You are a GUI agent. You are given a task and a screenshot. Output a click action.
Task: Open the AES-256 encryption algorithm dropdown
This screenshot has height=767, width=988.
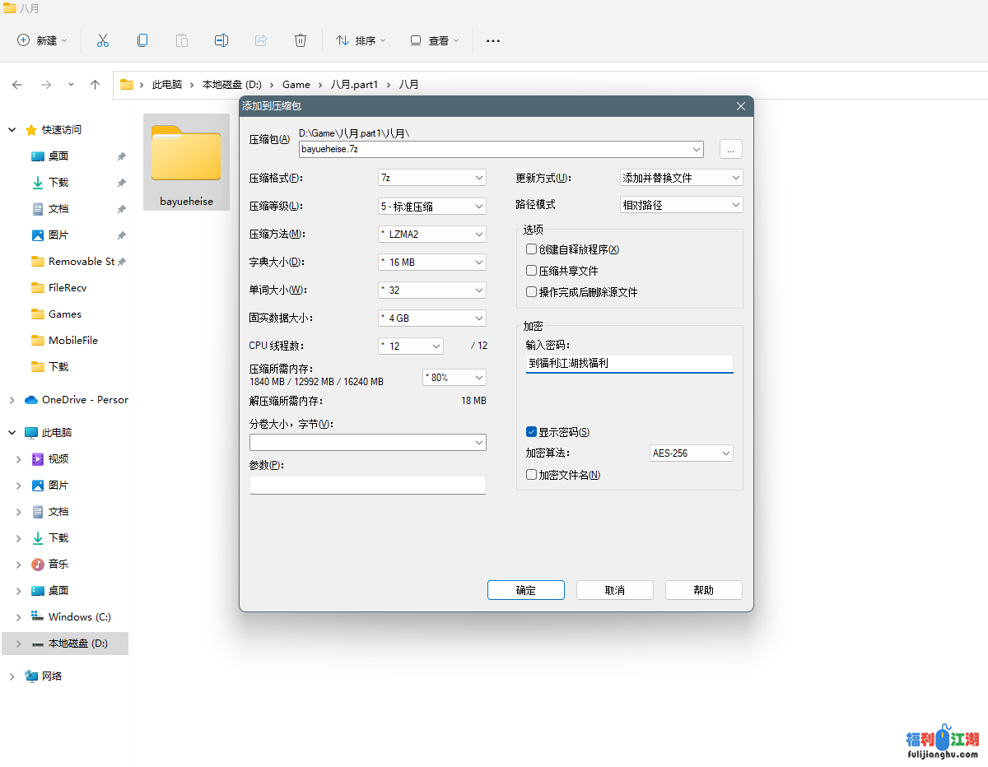click(691, 453)
